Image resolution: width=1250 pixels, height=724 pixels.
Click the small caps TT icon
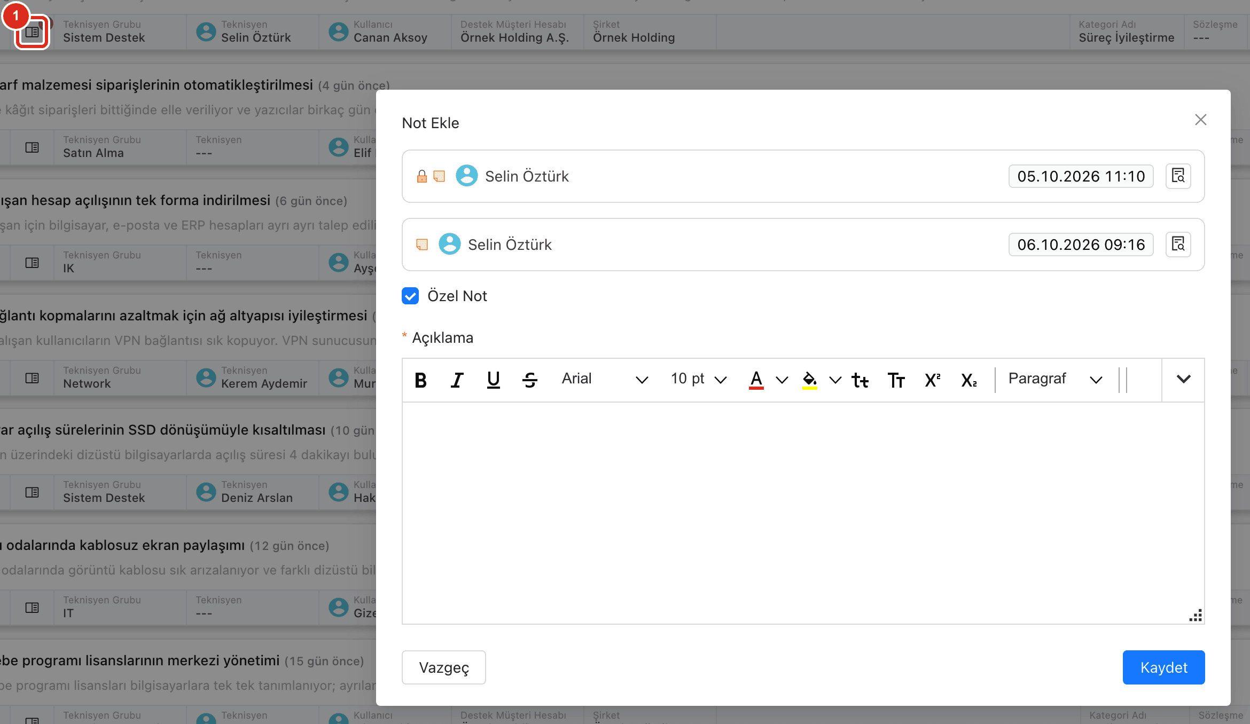click(896, 380)
